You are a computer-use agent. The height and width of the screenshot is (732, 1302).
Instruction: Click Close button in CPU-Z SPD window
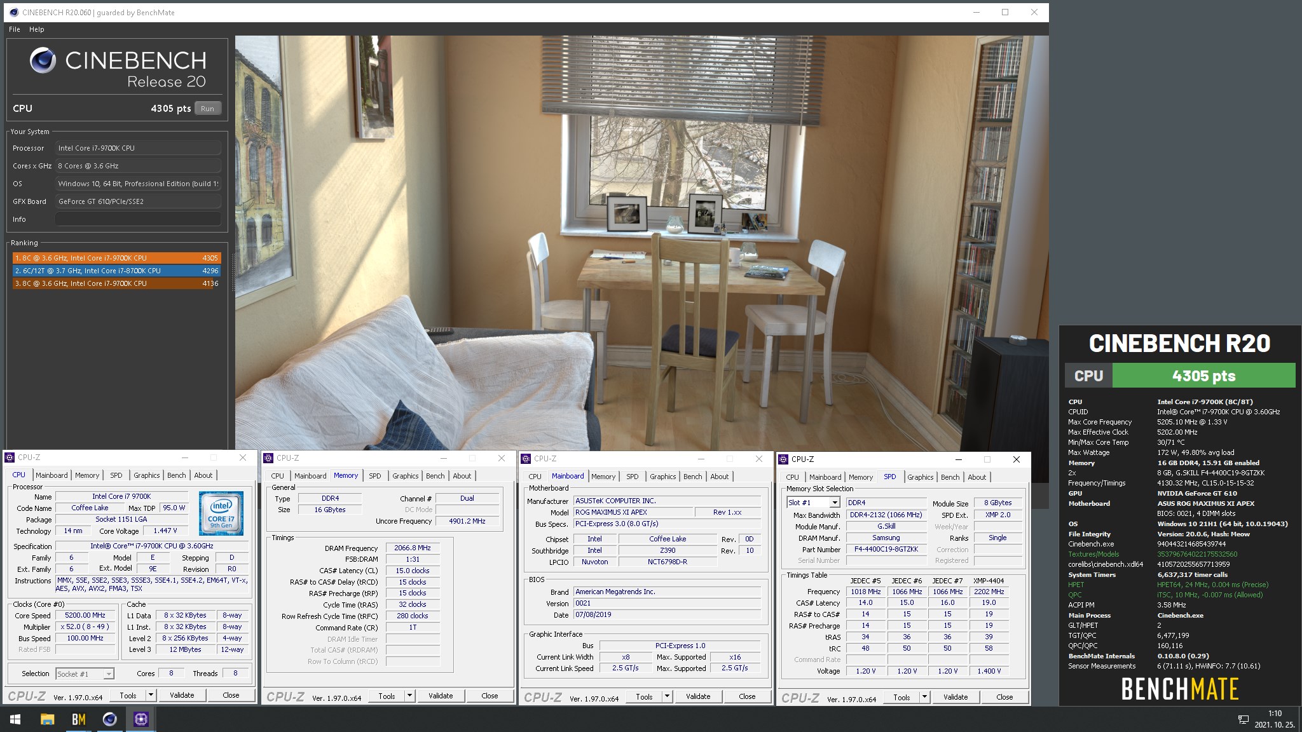tap(1004, 697)
